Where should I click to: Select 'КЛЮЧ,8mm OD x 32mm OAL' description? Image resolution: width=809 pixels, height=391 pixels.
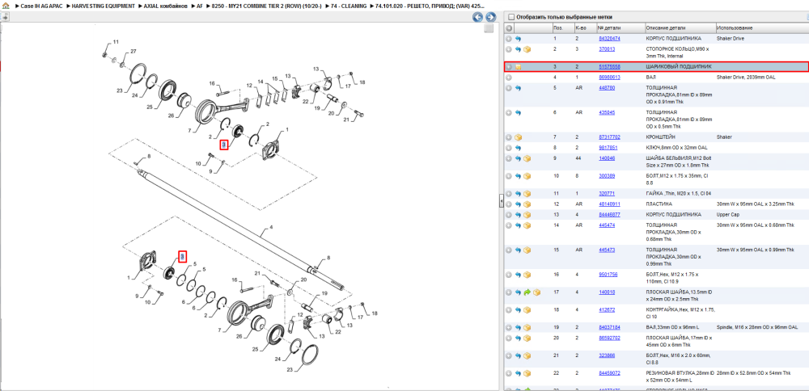[676, 148]
